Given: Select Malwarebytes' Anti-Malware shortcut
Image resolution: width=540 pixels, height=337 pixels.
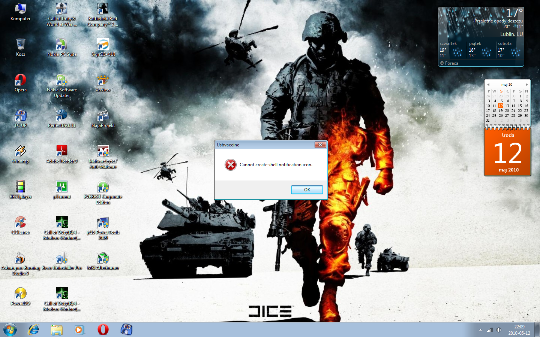Looking at the screenshot, I should [x=103, y=157].
